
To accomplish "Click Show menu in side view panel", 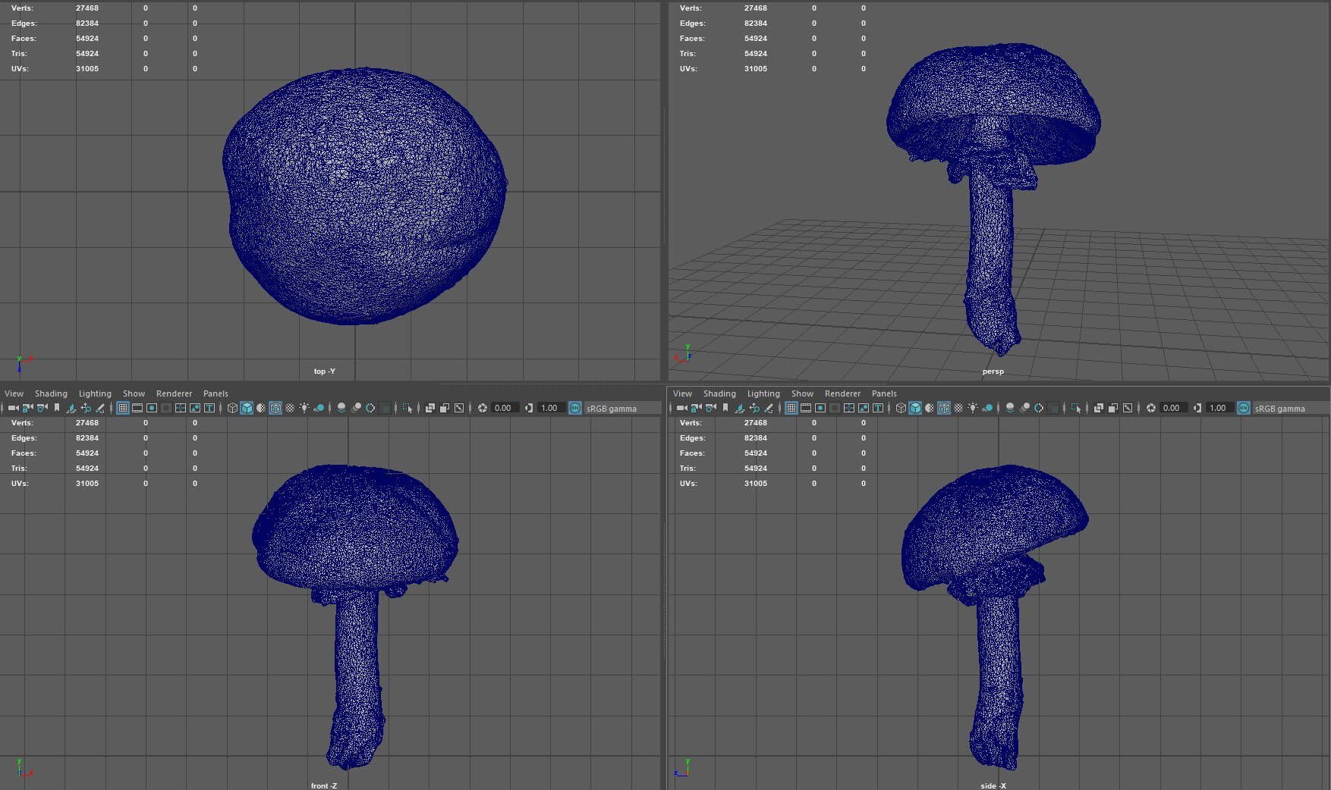I will tap(802, 393).
